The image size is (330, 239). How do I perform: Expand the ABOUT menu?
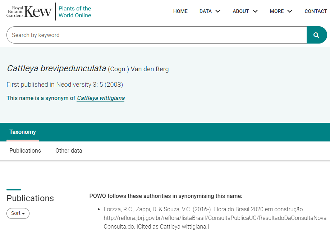coord(245,11)
